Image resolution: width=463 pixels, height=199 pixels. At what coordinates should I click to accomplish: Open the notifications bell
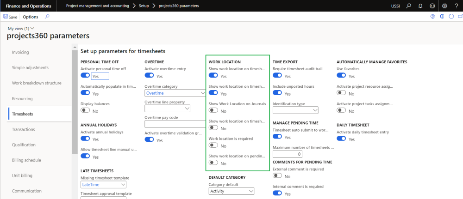tap(420, 6)
